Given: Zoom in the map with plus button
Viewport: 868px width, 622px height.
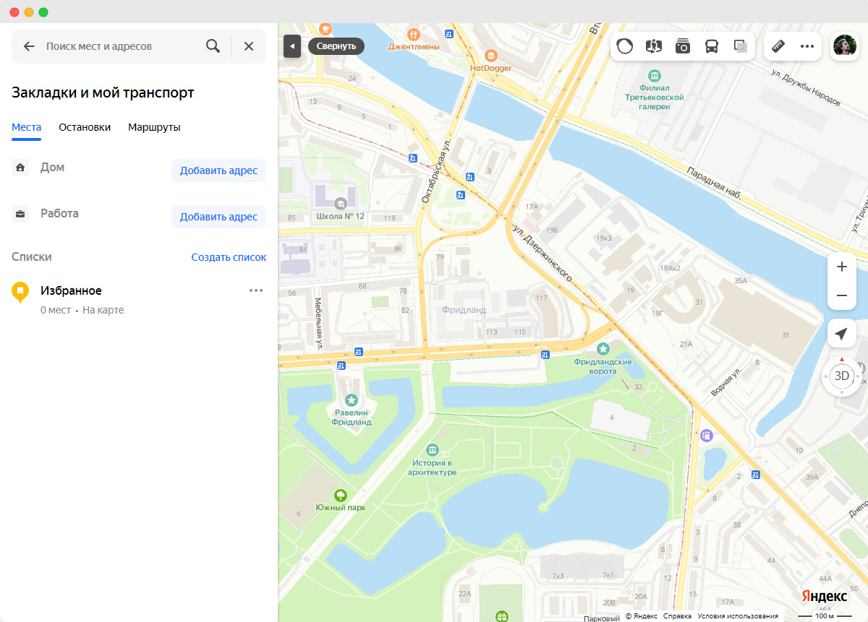Looking at the screenshot, I should pos(841,267).
